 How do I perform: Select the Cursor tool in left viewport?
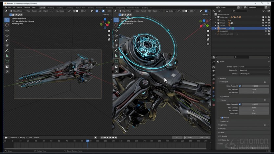7,25
